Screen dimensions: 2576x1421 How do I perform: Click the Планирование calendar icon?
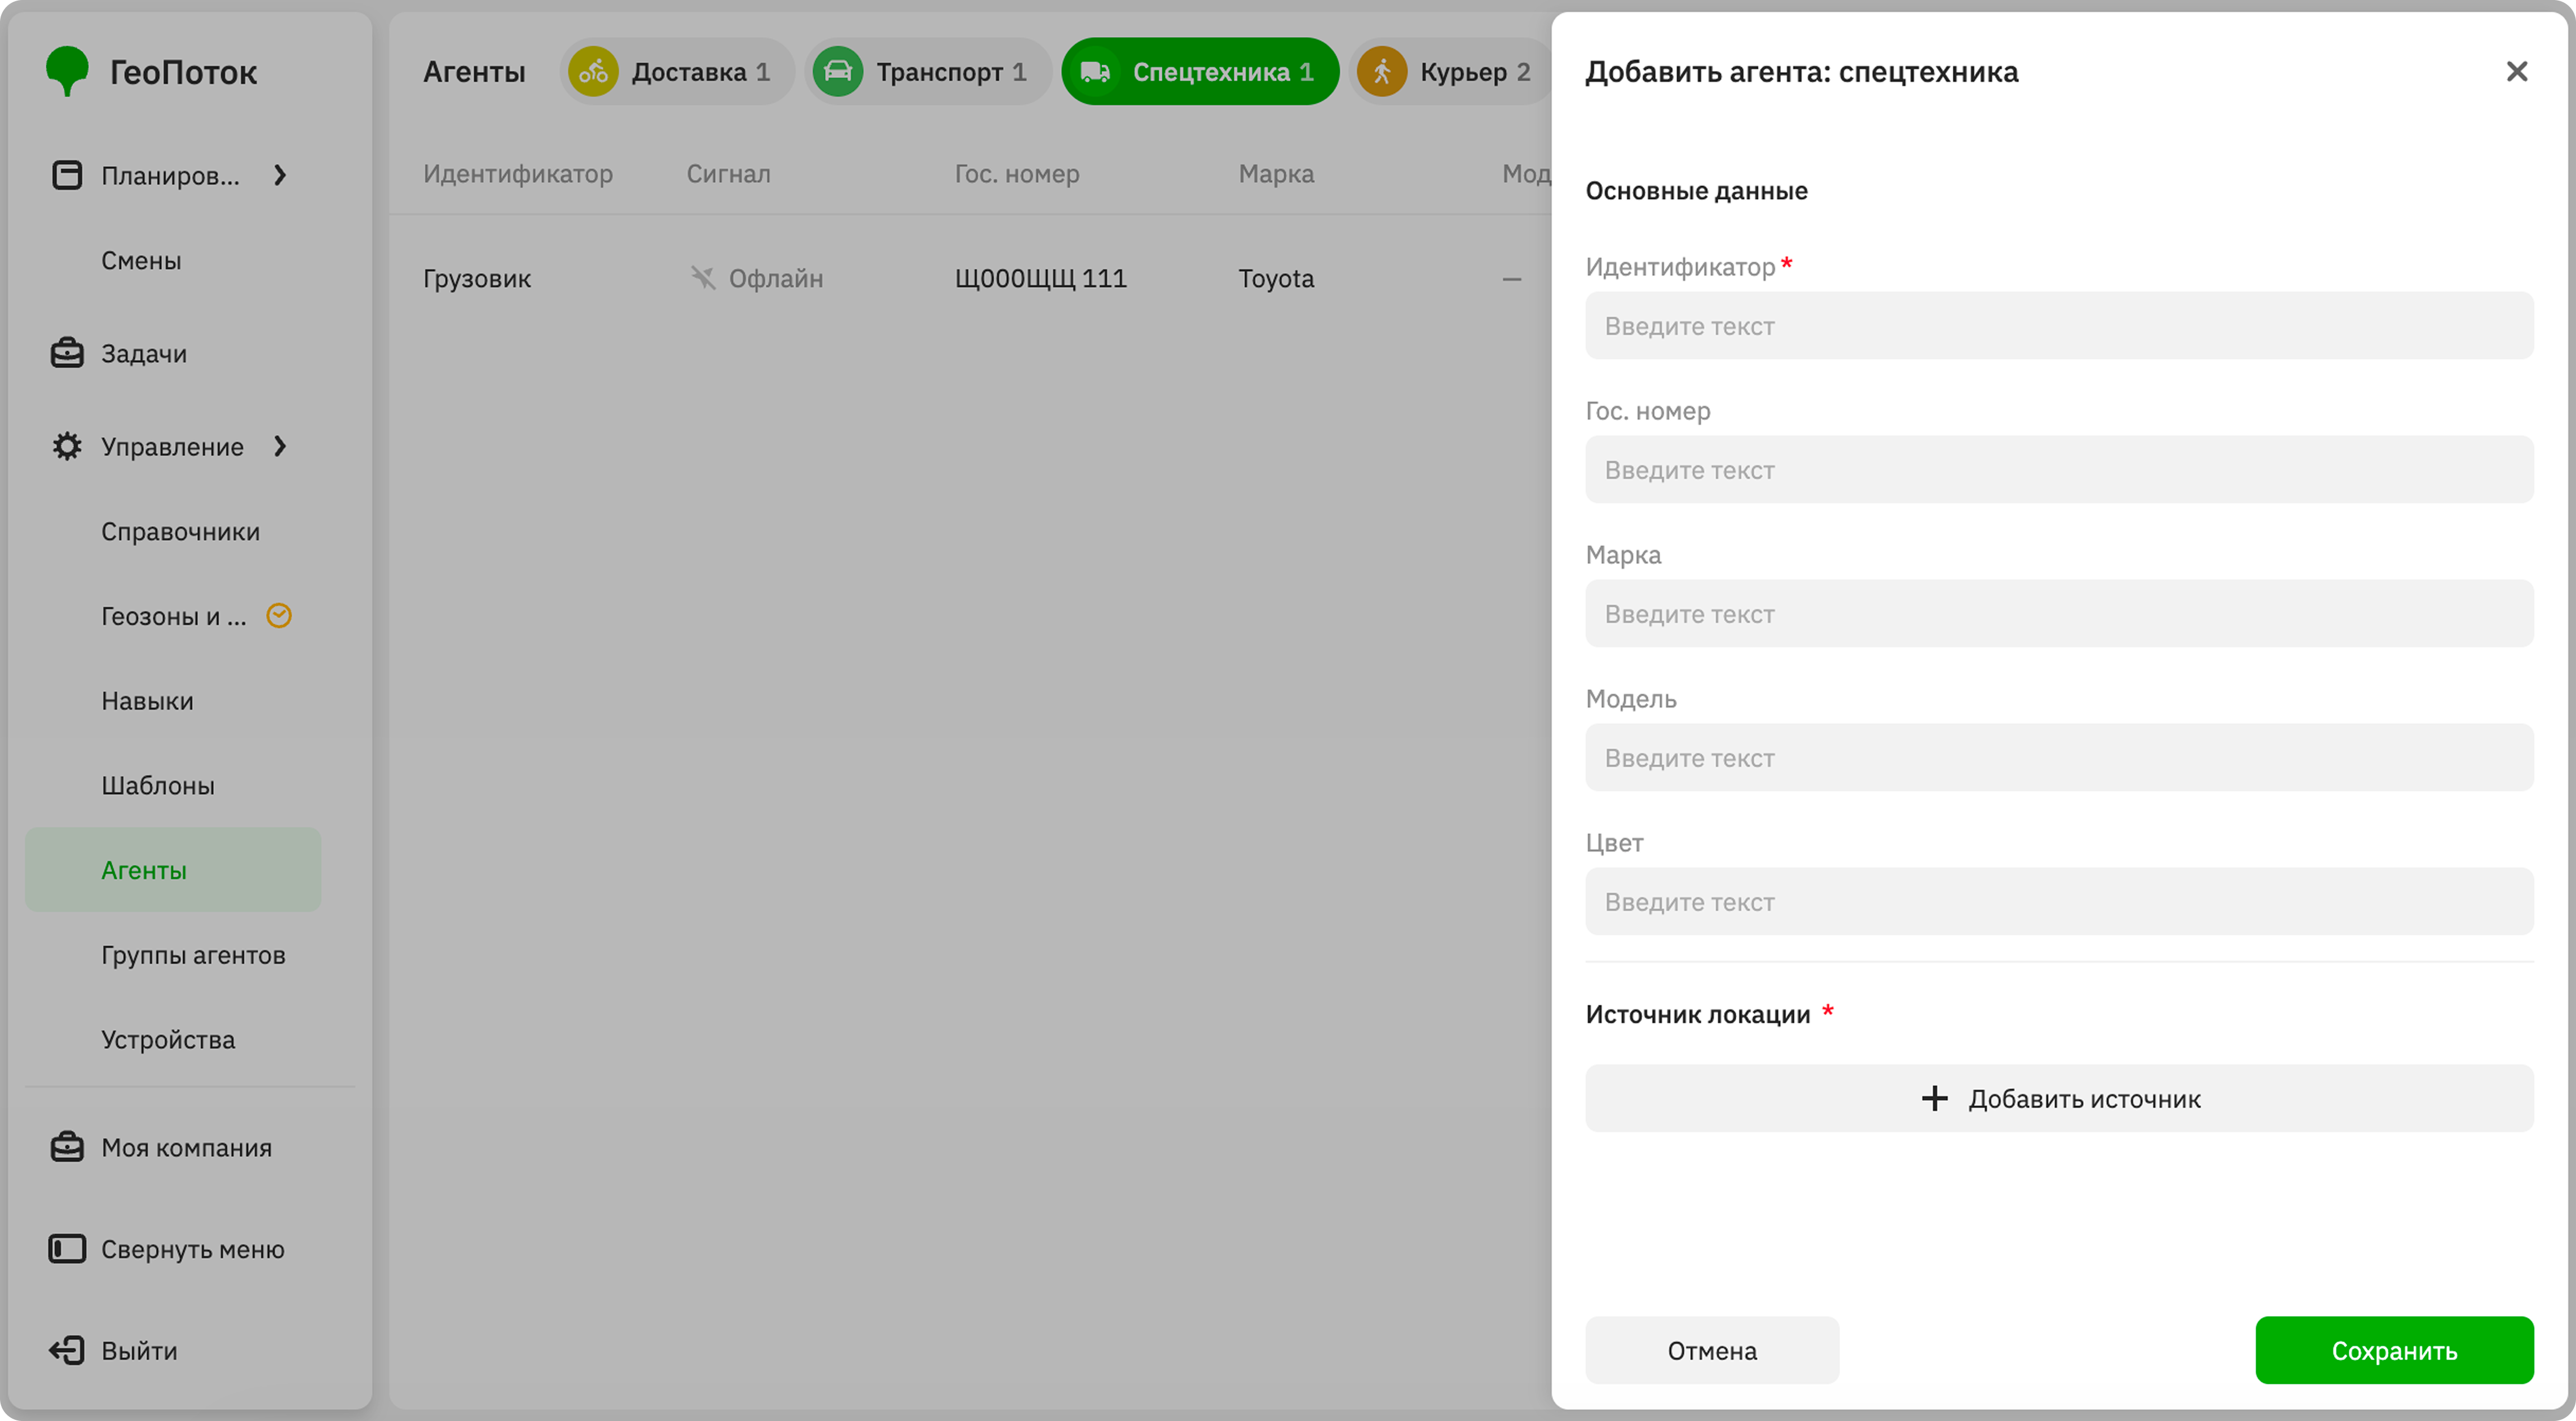(67, 175)
